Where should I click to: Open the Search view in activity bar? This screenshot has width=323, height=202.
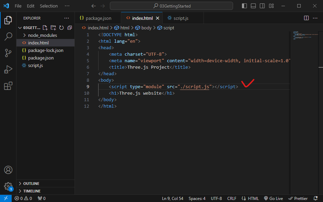[x=8, y=37]
